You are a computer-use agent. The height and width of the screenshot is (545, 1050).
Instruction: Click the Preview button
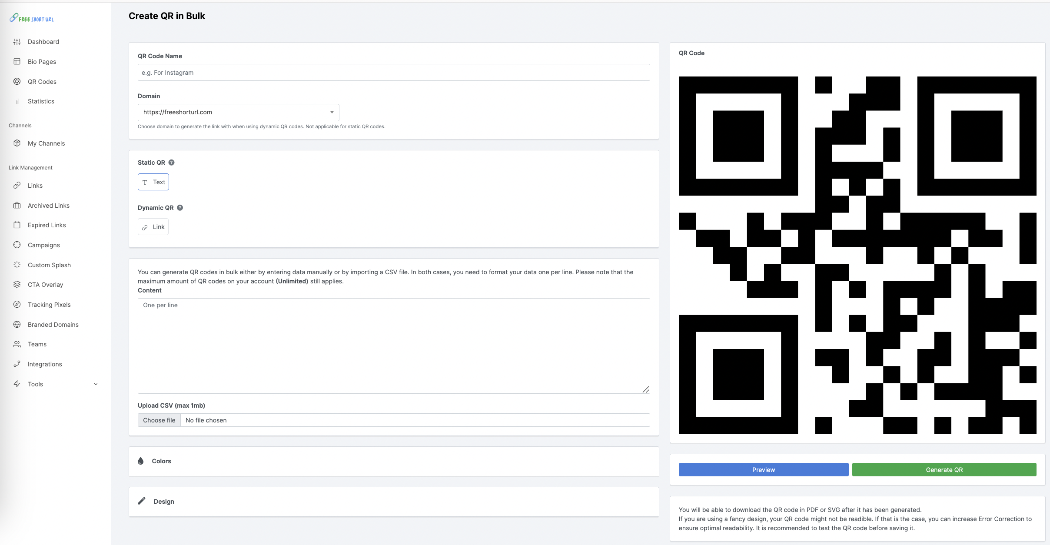pyautogui.click(x=763, y=469)
